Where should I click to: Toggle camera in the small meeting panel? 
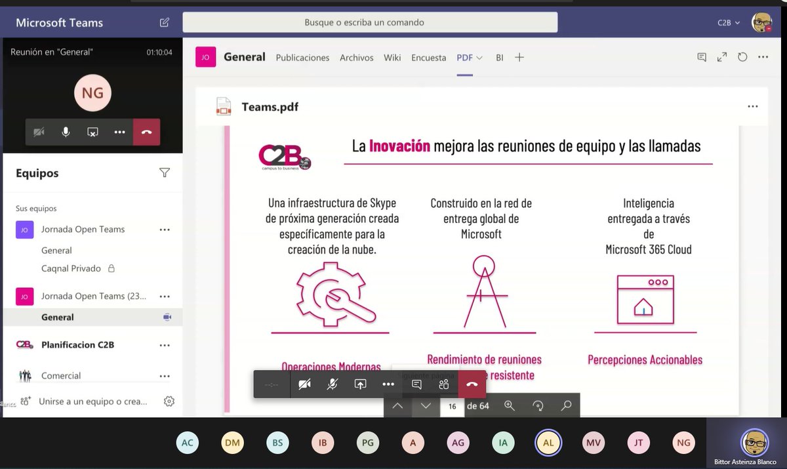point(39,132)
